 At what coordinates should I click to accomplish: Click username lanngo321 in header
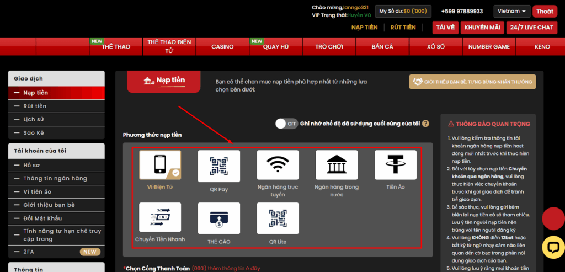tap(355, 7)
